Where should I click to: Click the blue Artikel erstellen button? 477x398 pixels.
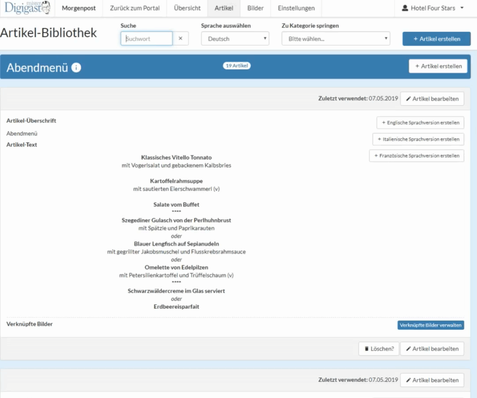point(436,39)
